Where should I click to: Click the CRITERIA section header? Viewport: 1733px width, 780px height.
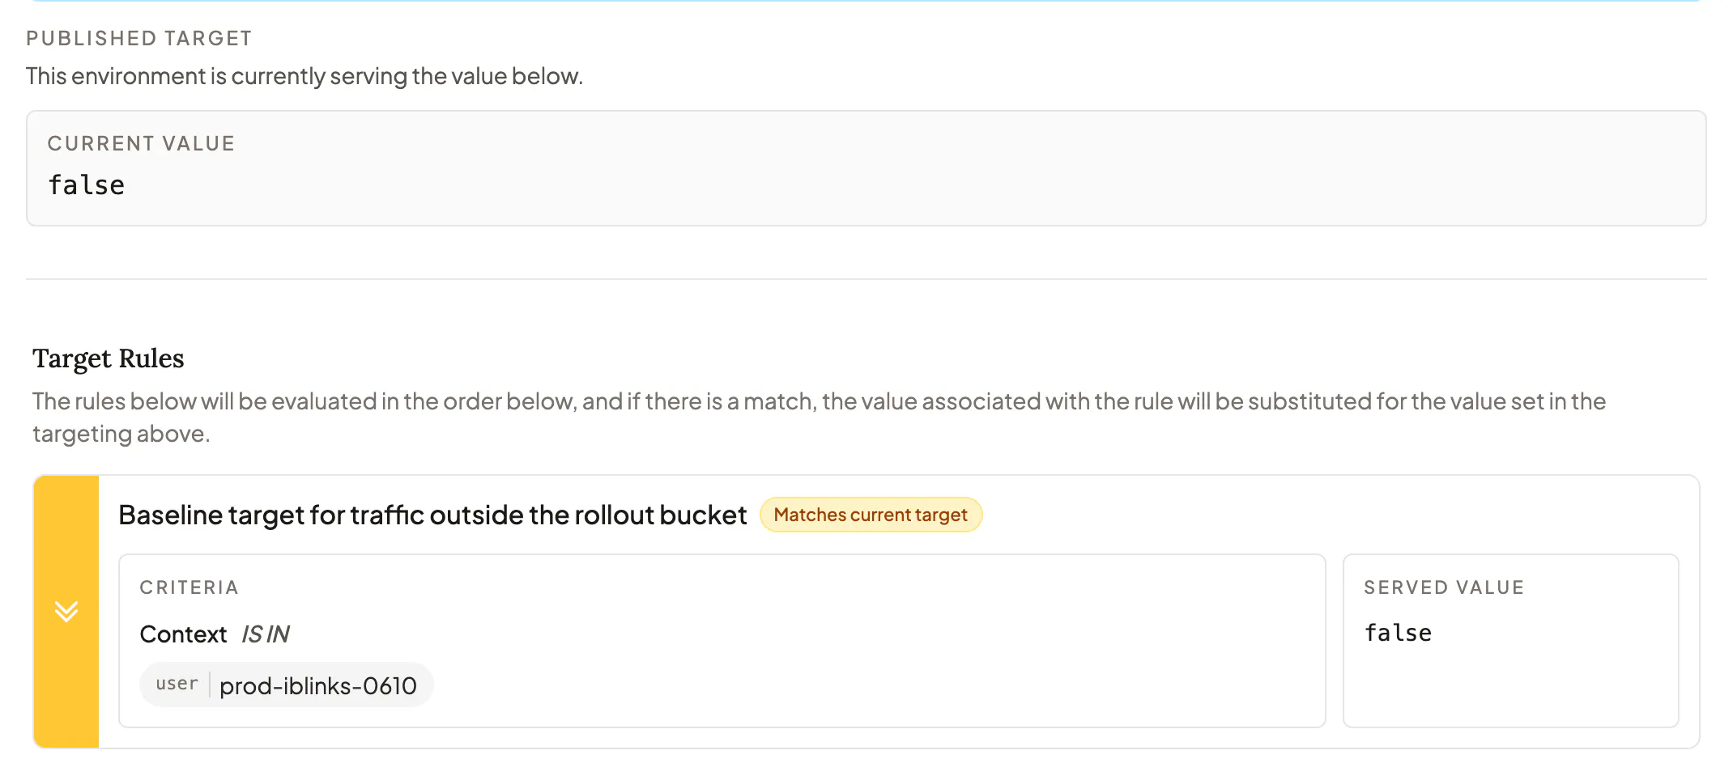pyautogui.click(x=189, y=587)
